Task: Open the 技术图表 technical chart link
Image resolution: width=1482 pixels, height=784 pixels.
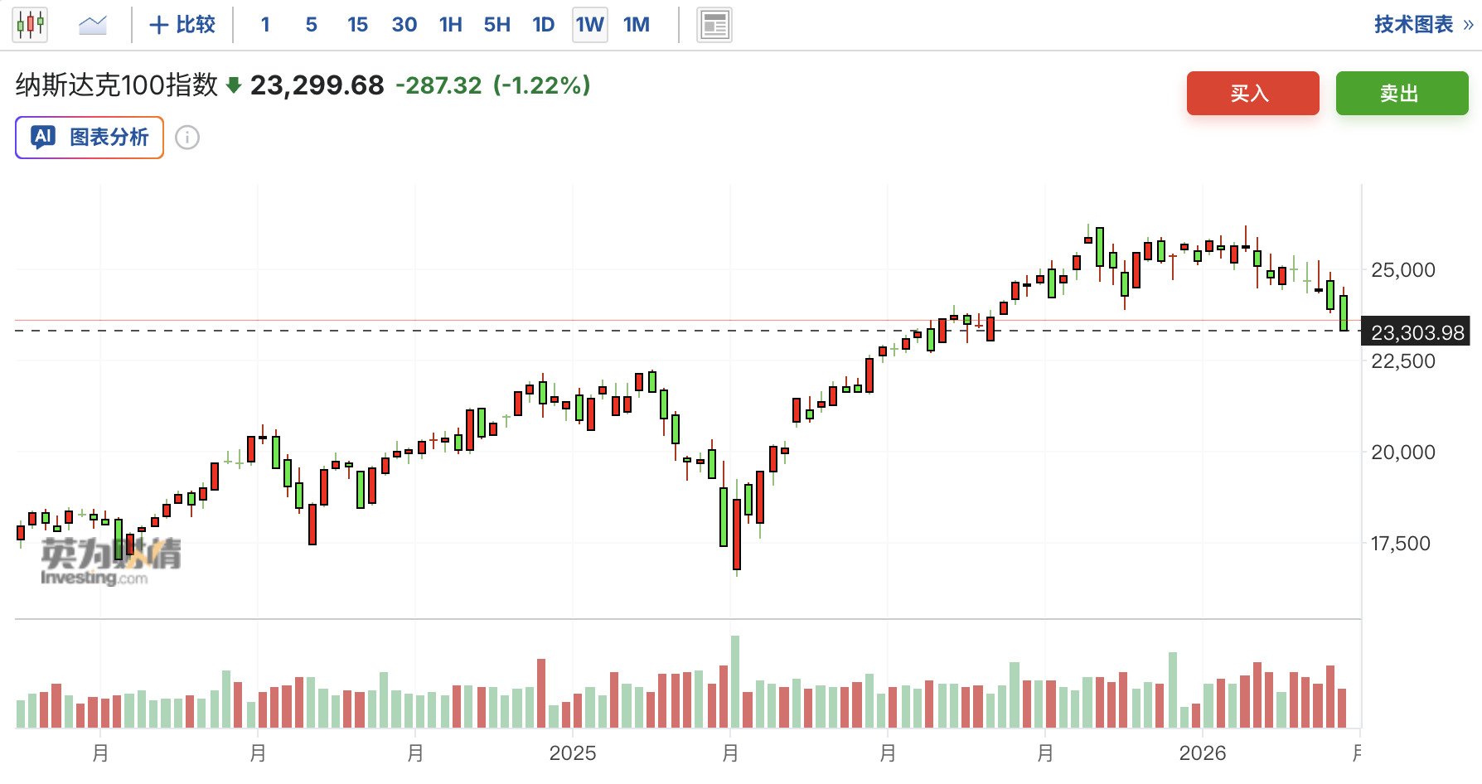Action: pos(1413,25)
